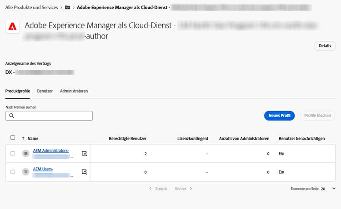Image resolution: width=341 pixels, height=209 pixels.
Task: Click Alle Produkte und Services breadcrumb
Action: tap(31, 7)
